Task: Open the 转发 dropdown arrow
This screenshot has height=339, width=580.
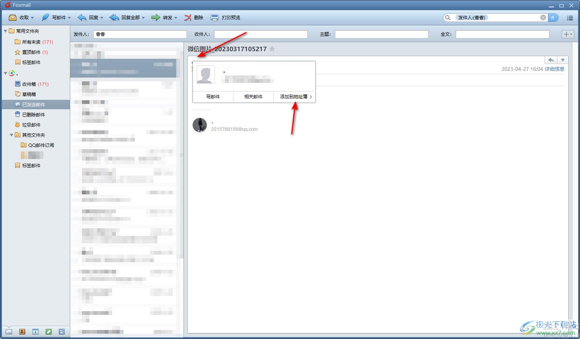Action: [176, 18]
